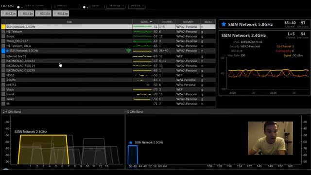Image resolution: width=311 pixels, height=175 pixels.
Task: Click the Co-Channel 3 label
Action: click(285, 46)
